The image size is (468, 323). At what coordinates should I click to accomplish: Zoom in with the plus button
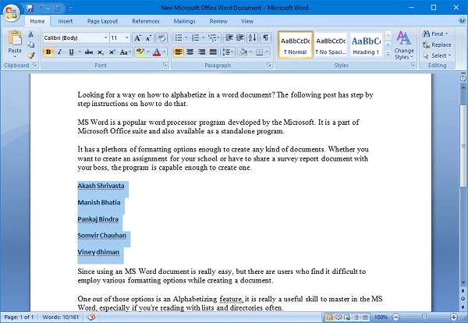pos(453,317)
